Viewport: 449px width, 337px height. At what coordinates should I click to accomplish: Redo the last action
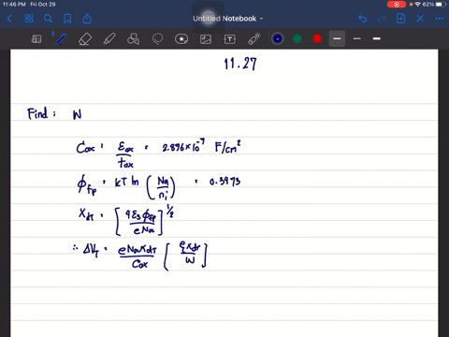(x=382, y=19)
